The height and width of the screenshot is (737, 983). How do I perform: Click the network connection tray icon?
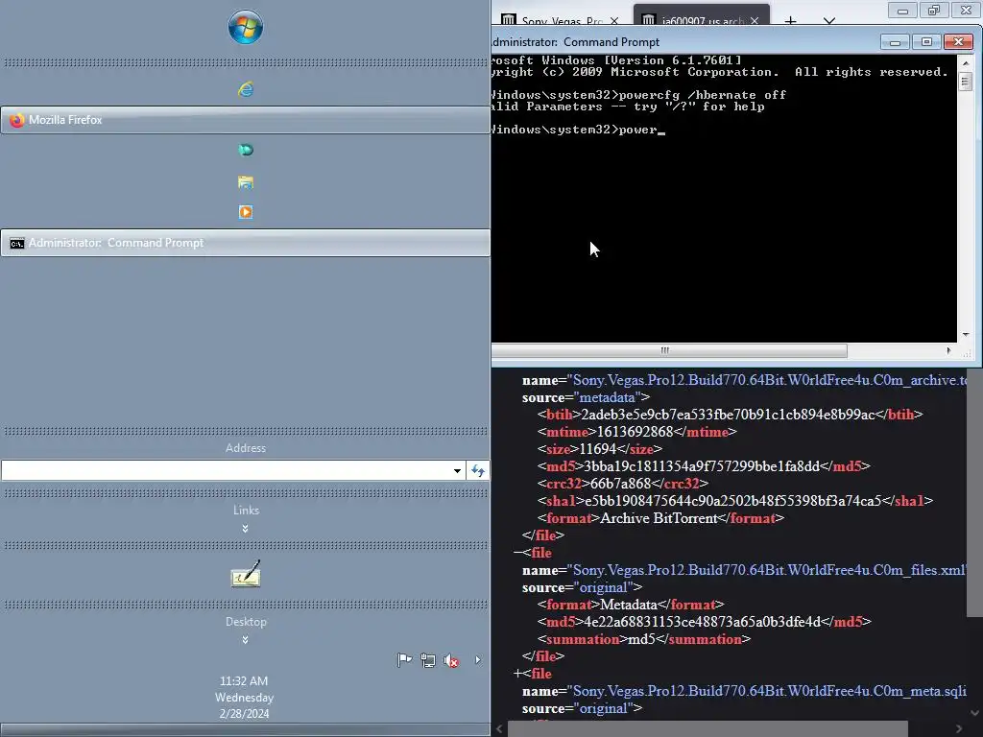coord(428,660)
